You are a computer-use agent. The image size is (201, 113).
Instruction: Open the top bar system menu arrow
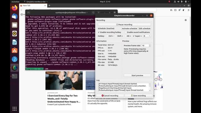(x=188, y=2)
